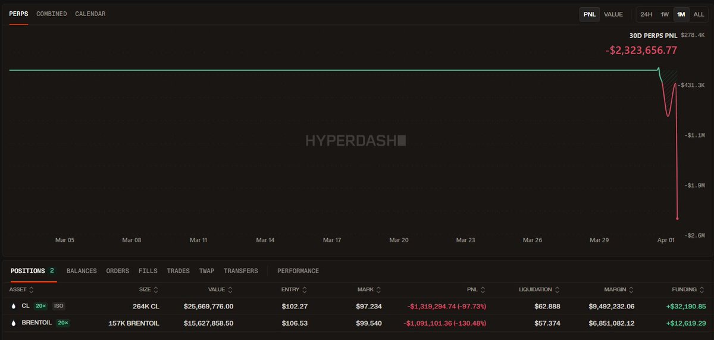Click the CL oil drop icon
Image resolution: width=714 pixels, height=340 pixels.
tap(13, 306)
